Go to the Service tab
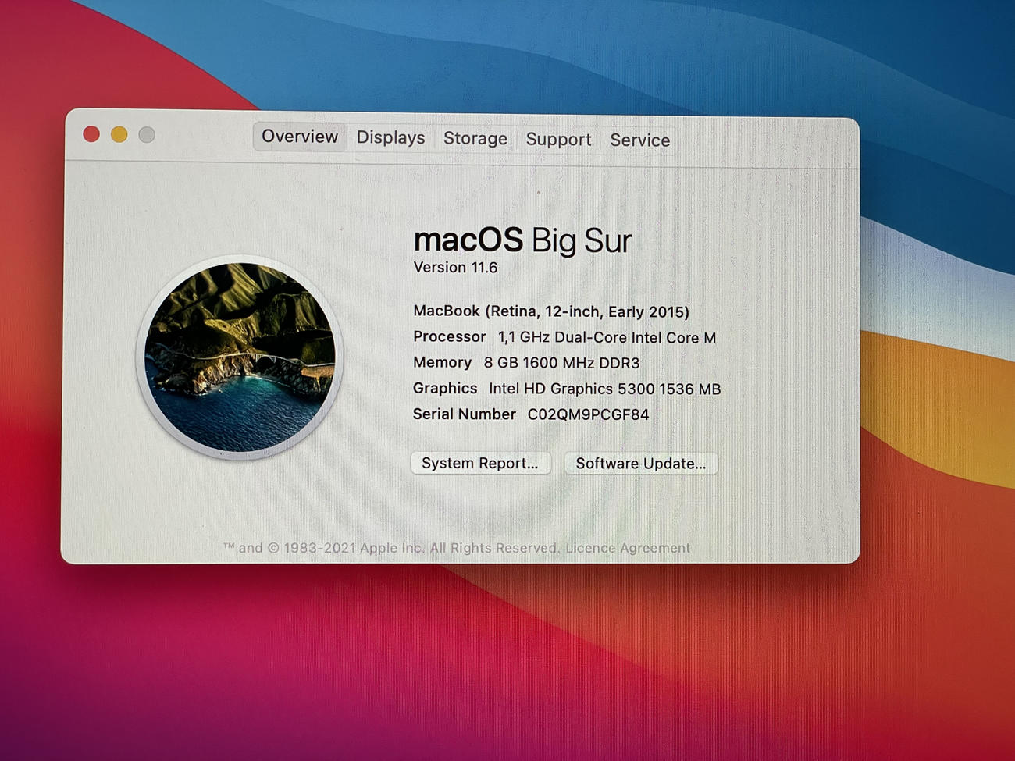This screenshot has height=761, width=1015. click(x=639, y=140)
